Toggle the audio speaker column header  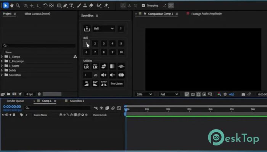click(x=7, y=115)
